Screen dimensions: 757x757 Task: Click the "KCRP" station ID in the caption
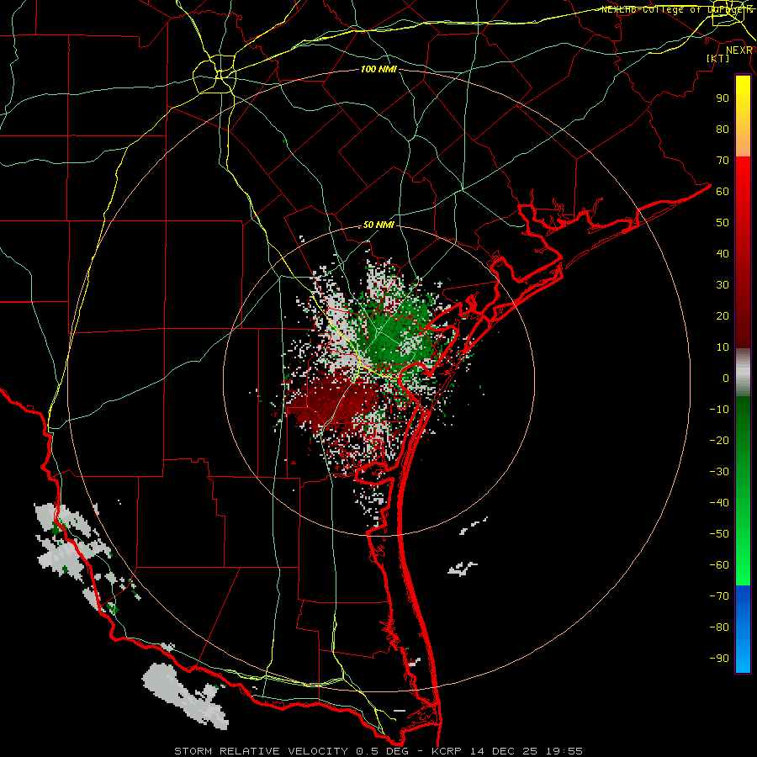point(447,751)
